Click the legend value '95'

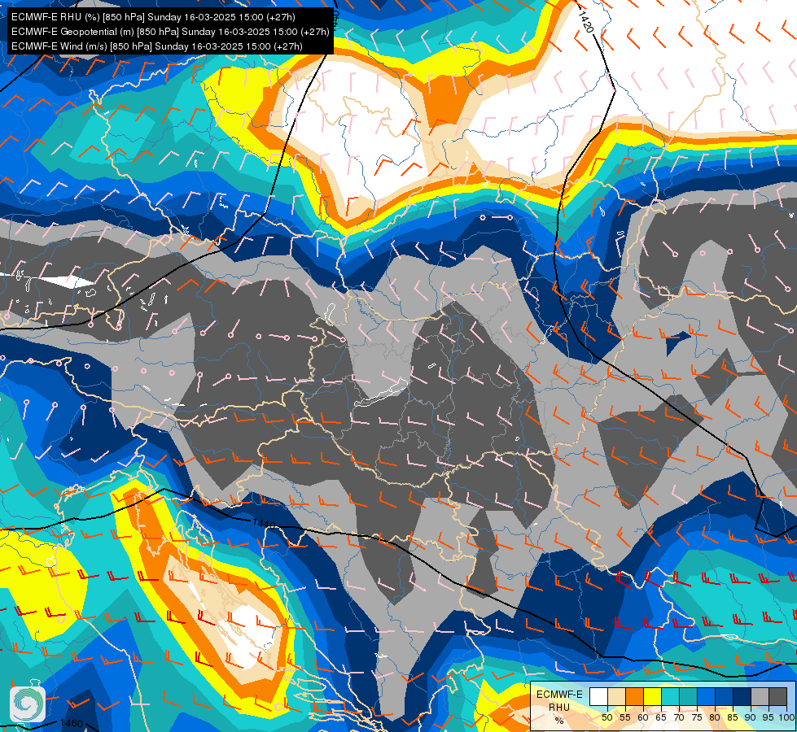point(768,717)
